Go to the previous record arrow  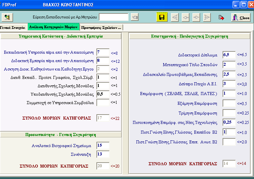(186, 17)
